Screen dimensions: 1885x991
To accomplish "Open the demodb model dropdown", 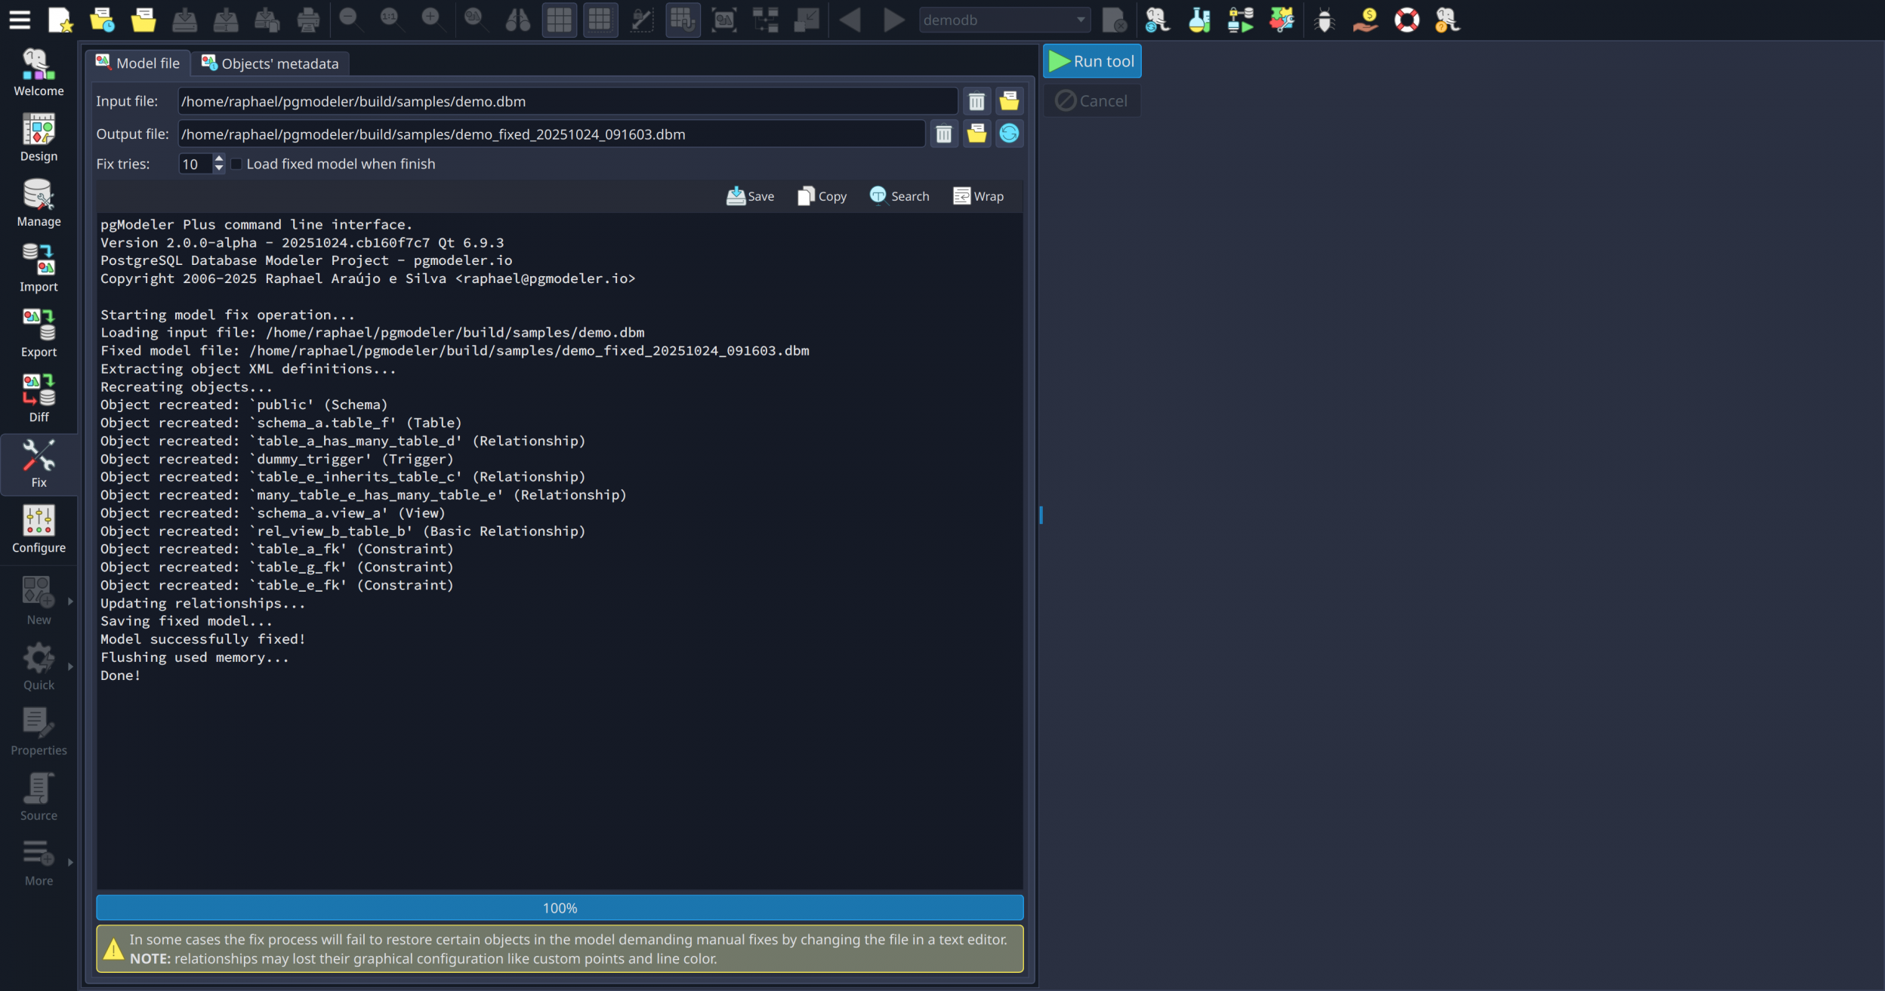I will (x=1004, y=20).
